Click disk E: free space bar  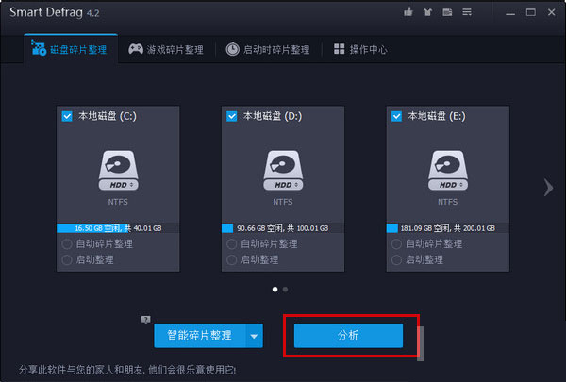pos(448,228)
